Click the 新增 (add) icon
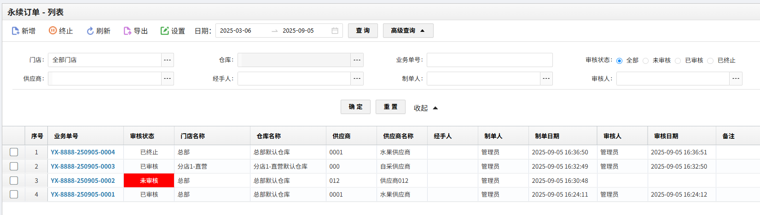This screenshot has width=760, height=215. 15,31
